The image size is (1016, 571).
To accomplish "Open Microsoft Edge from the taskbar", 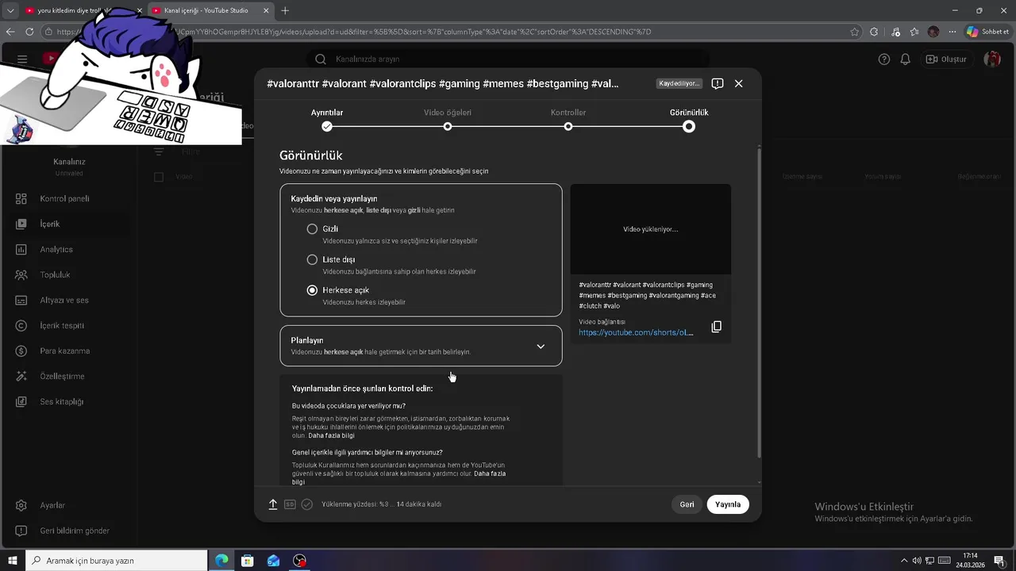I will pyautogui.click(x=221, y=561).
